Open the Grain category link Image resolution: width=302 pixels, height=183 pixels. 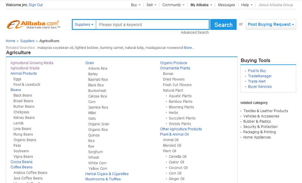click(x=89, y=63)
